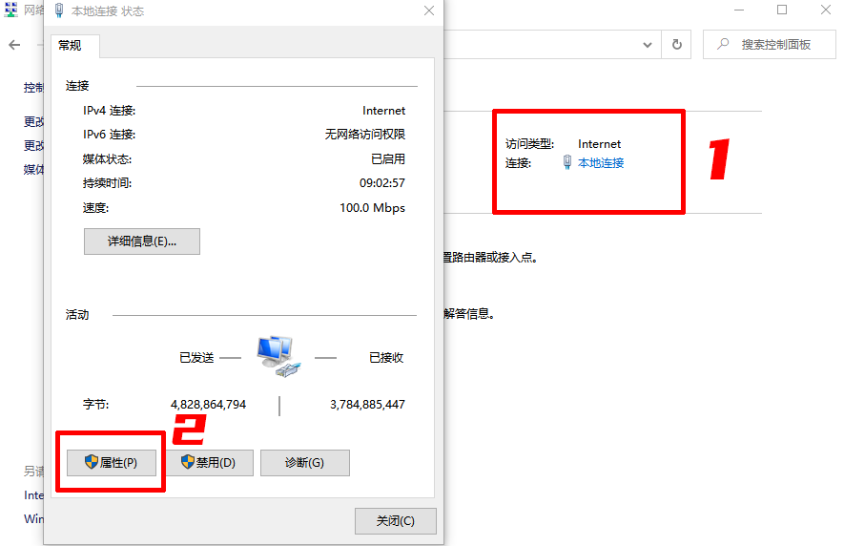
Task: Click the Control Panel window icon at top-left
Action: [x=10, y=10]
